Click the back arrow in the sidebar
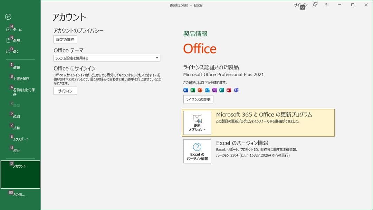373x210 pixels. [x=8, y=17]
